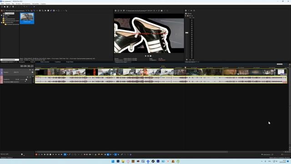Pause the video preview window
The image size is (291, 164).
tap(148, 56)
